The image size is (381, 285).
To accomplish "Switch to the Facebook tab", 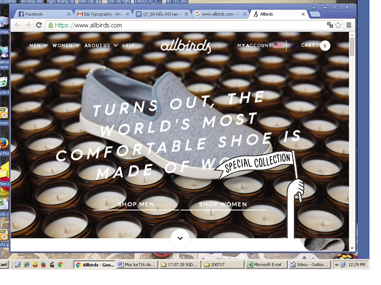I will pyautogui.click(x=42, y=14).
